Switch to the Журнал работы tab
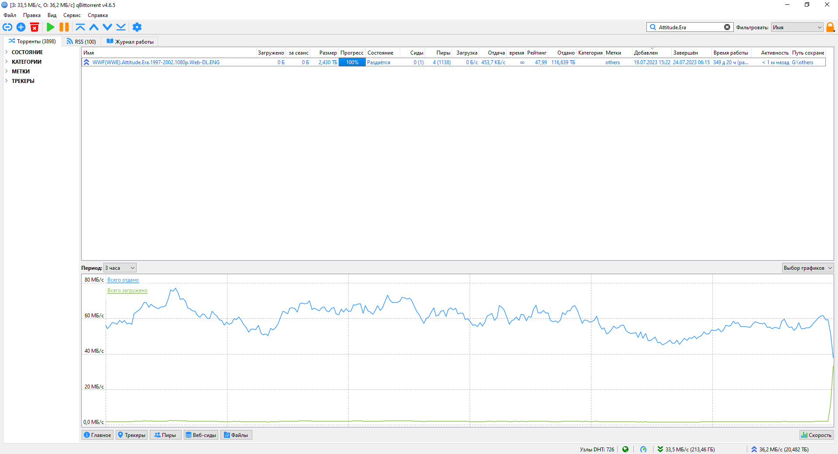The width and height of the screenshot is (838, 454). (x=130, y=42)
